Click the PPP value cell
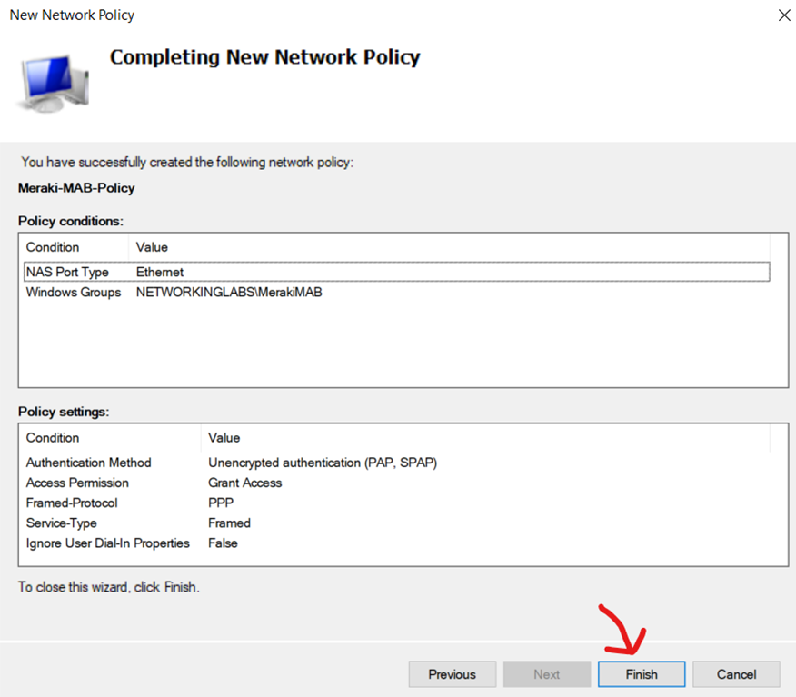796x697 pixels. [x=221, y=503]
